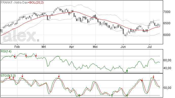Click the FRANKF.-Xetra Dax chart title

click(14, 3)
